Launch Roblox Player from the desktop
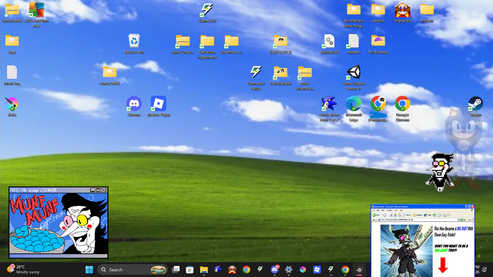493x277 pixels. [158, 106]
